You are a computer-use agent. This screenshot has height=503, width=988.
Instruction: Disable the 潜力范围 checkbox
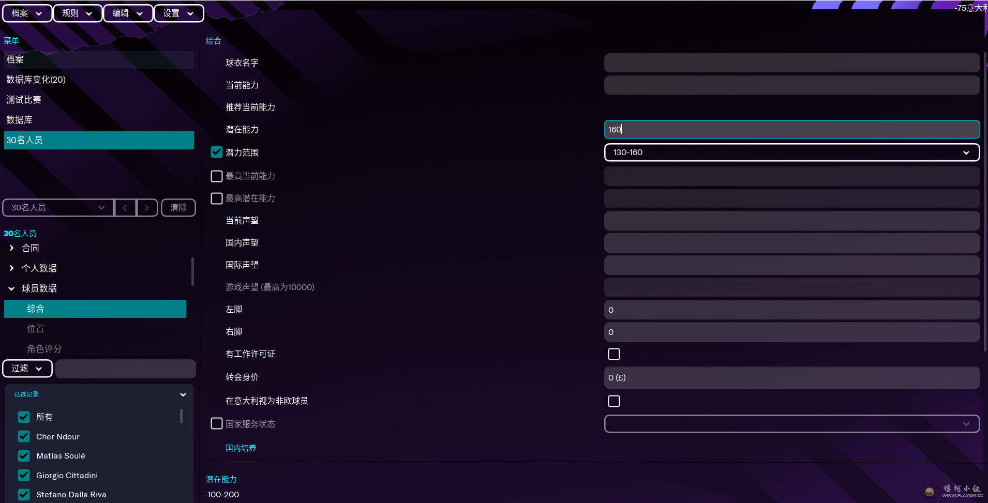coord(217,152)
